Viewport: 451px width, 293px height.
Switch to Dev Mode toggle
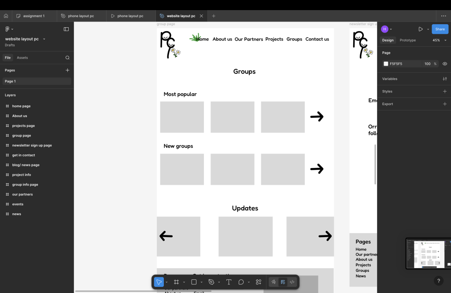pyautogui.click(x=292, y=282)
